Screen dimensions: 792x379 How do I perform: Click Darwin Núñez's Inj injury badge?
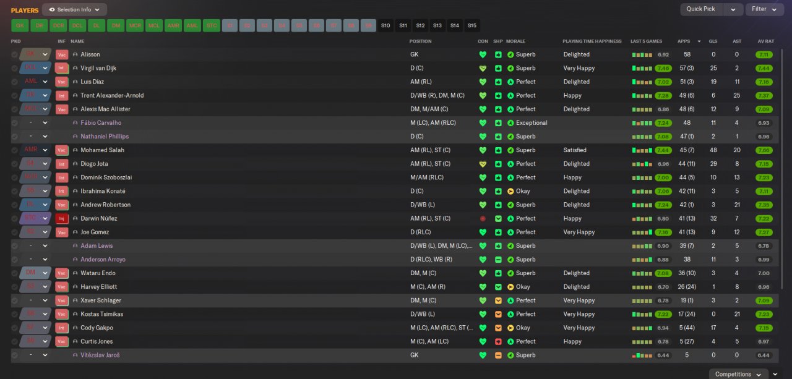(x=62, y=218)
